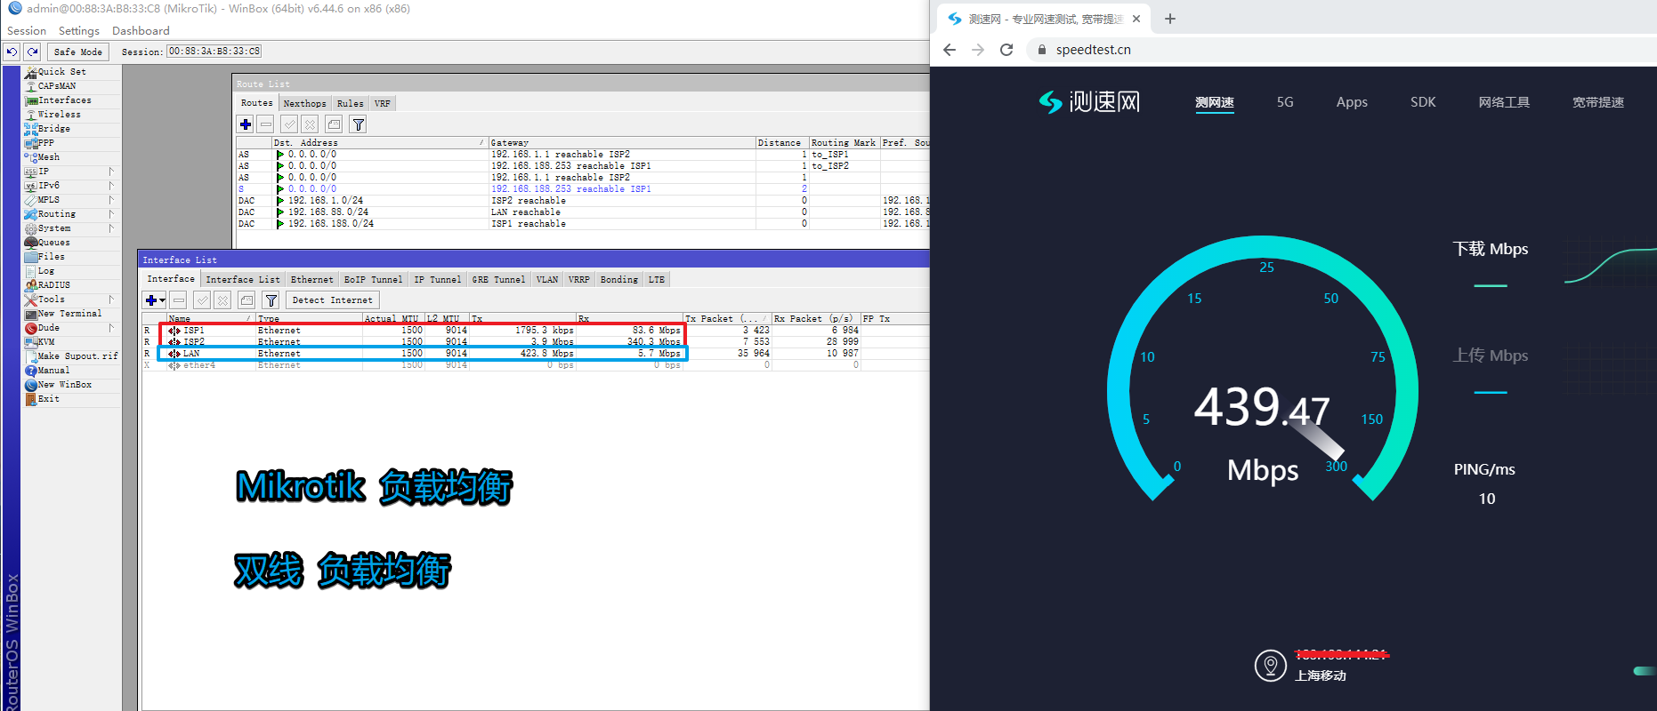Expand the IPv6 submenu
Screen dimensions: 1657x711
(x=111, y=186)
